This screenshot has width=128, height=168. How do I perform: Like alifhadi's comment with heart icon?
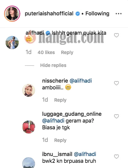click(x=116, y=35)
